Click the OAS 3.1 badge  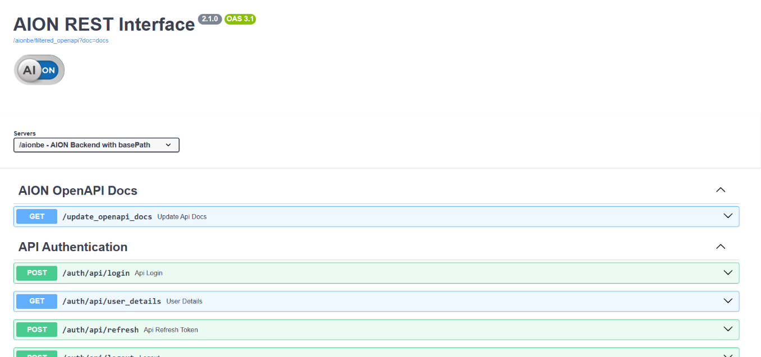coord(240,18)
